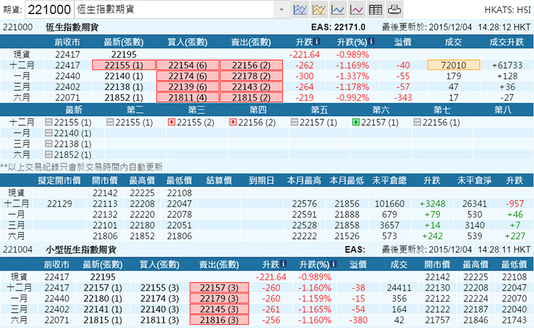Click the 恆生指數期貨 name field
534x328 pixels.
pyautogui.click(x=174, y=9)
